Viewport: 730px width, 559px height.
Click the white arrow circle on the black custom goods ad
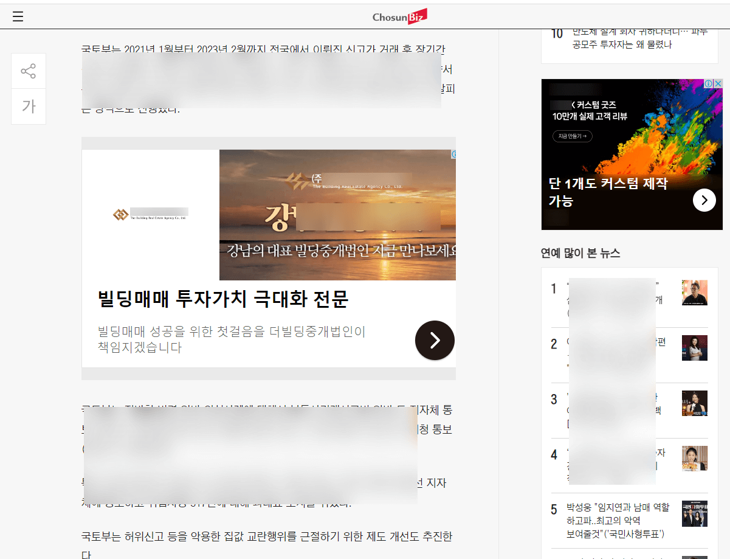(704, 200)
